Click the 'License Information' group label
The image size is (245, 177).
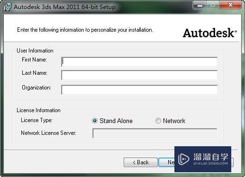point(38,110)
